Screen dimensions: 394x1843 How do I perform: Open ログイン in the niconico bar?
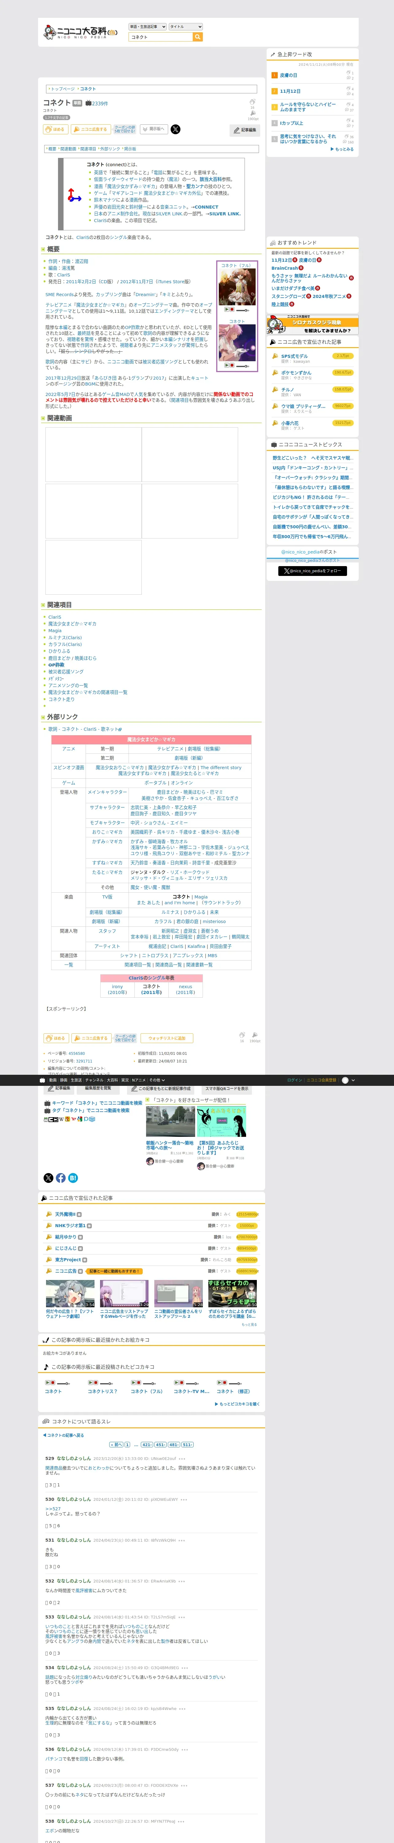295,1080
